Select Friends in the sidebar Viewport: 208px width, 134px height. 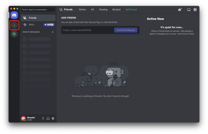coord(38,18)
